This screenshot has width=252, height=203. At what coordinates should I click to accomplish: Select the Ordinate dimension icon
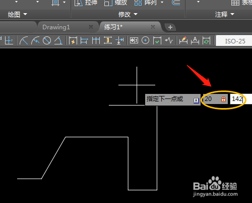pos(9,40)
